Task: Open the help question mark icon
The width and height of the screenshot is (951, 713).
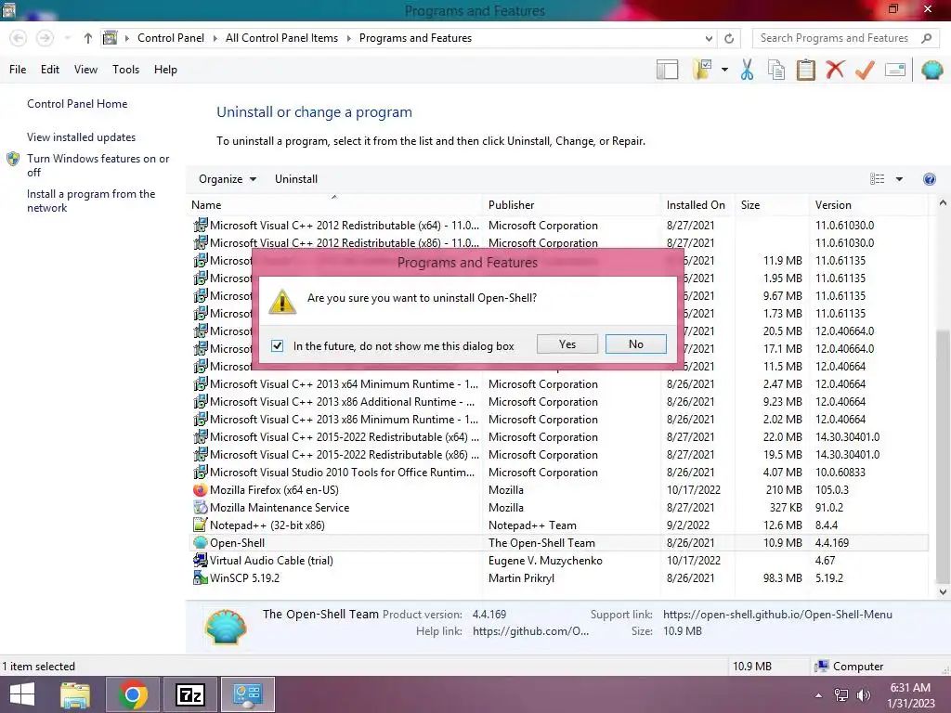Action: point(929,179)
